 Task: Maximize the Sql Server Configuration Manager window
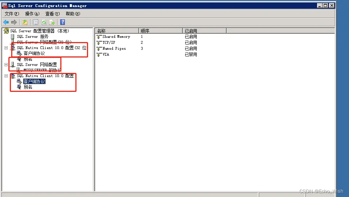tap(325, 6)
